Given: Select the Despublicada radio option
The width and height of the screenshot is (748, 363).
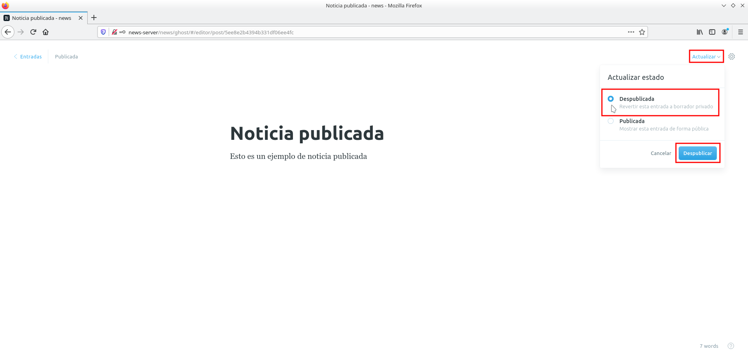Looking at the screenshot, I should [x=610, y=99].
